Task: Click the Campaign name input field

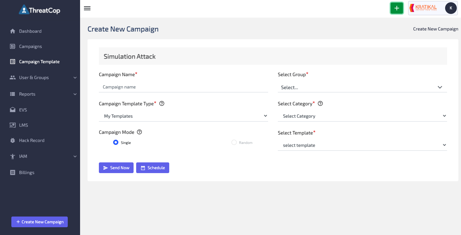Action: pos(183,87)
